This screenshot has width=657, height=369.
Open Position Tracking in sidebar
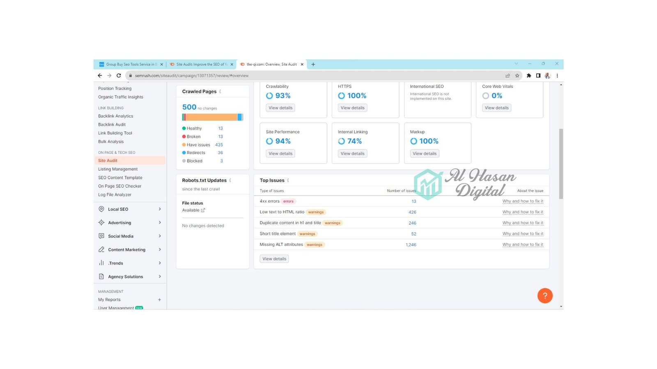(115, 89)
